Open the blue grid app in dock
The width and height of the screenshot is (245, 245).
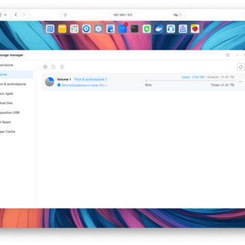click(50, 29)
